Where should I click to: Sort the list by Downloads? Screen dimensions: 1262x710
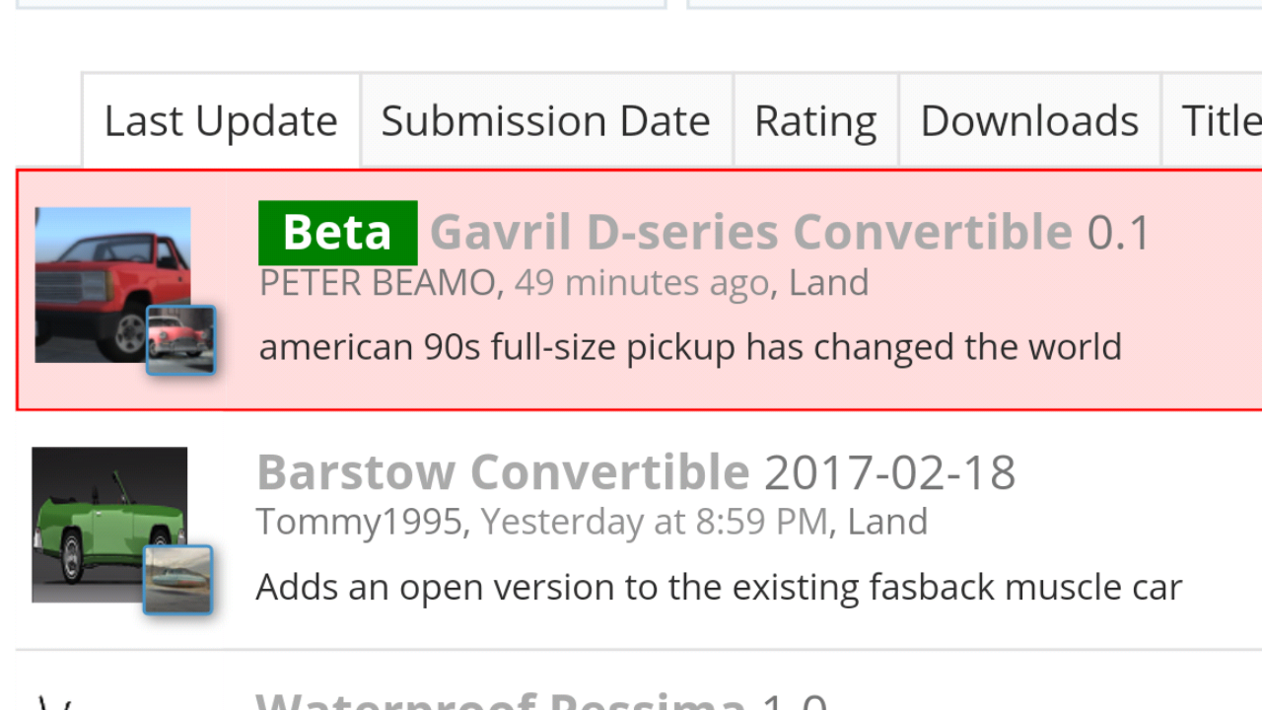tap(1029, 120)
